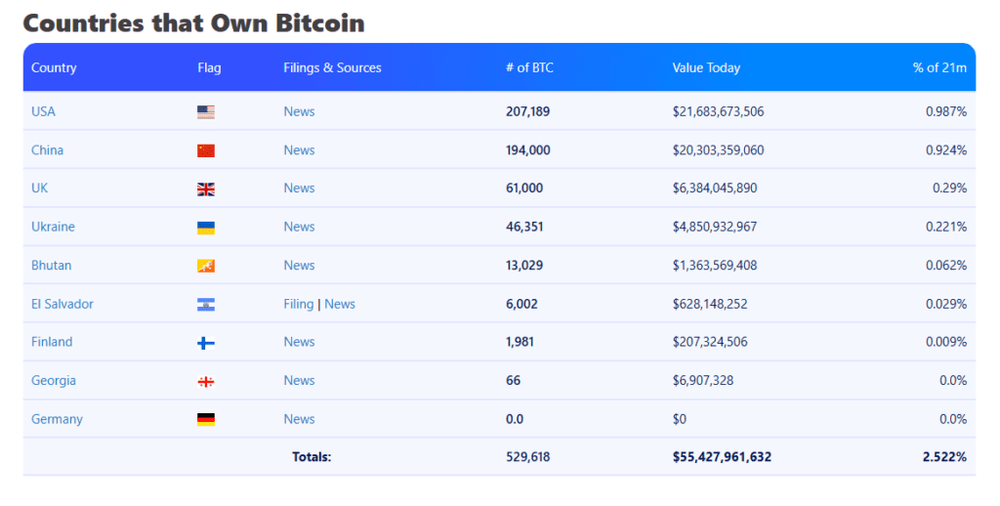Click the Filings & Sources column header
Viewport: 1000px width, 506px height.
(x=332, y=67)
